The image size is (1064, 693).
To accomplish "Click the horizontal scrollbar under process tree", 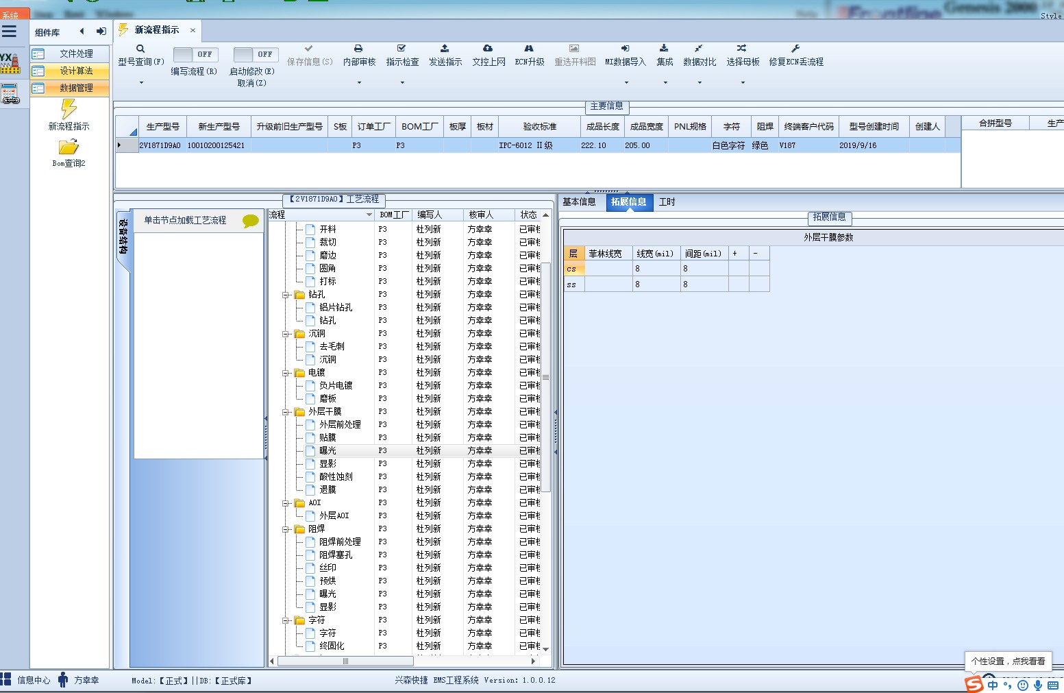I will pos(404,661).
